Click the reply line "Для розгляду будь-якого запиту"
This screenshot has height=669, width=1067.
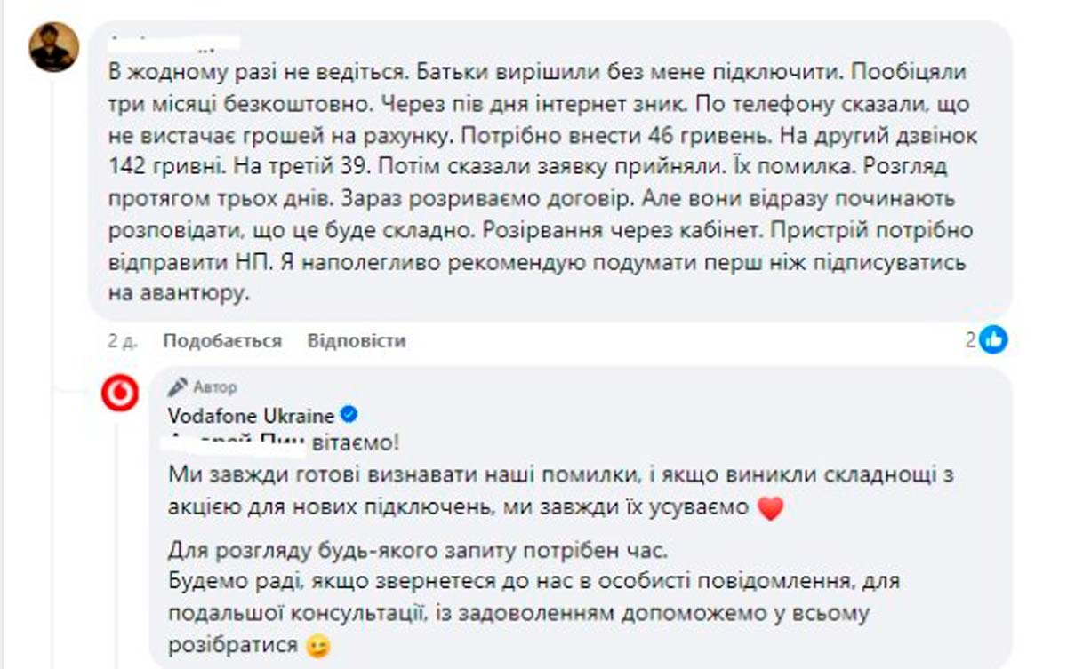click(417, 551)
